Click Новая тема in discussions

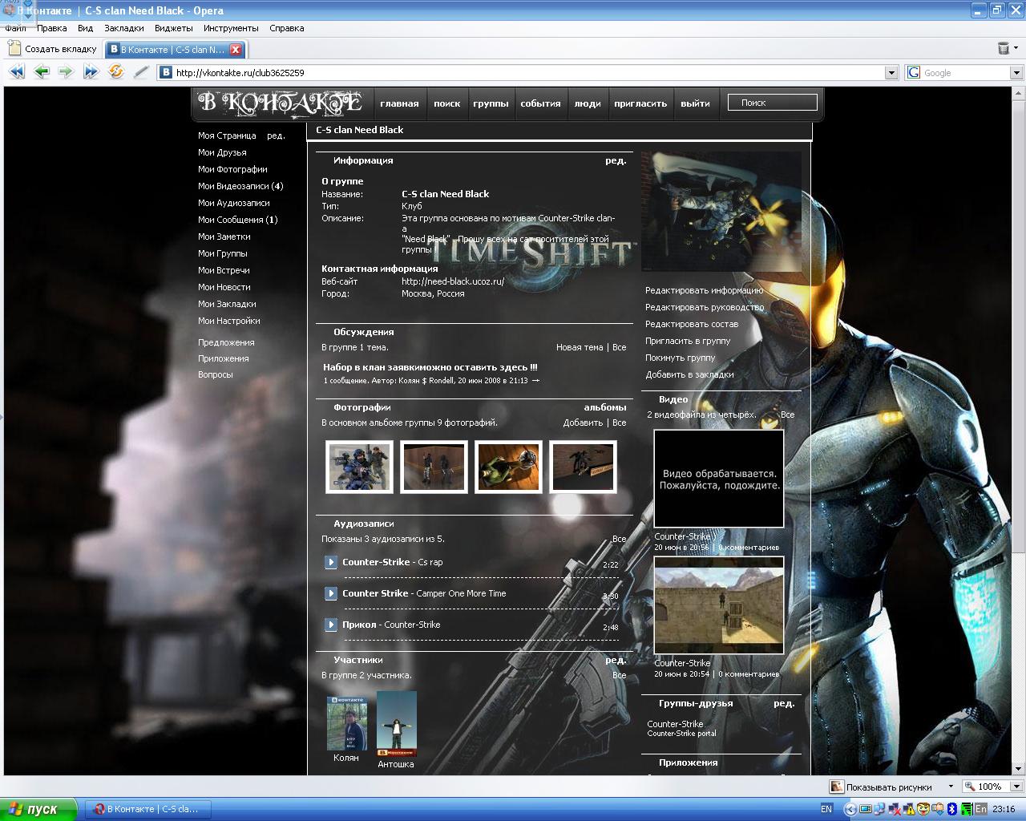point(580,347)
